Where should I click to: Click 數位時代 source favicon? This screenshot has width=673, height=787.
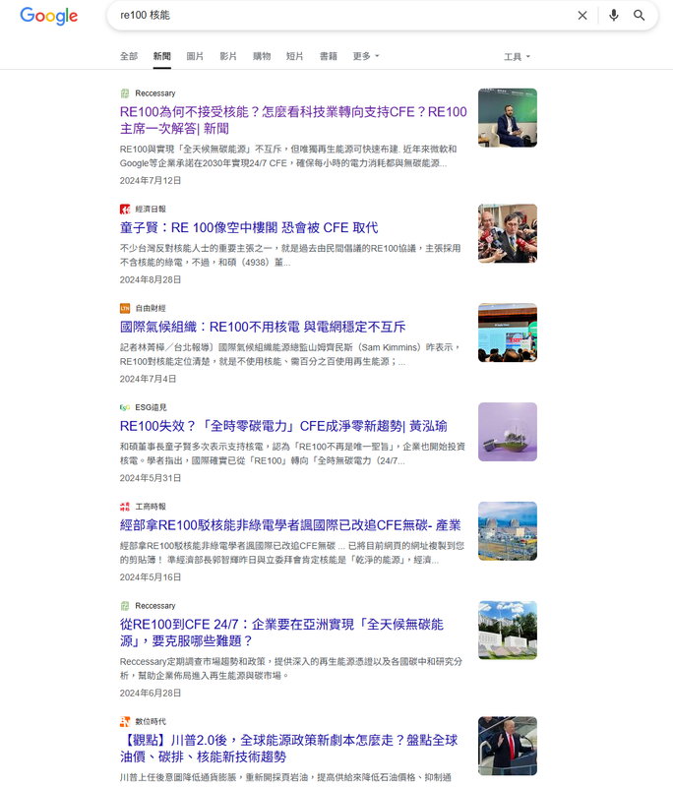tap(125, 721)
